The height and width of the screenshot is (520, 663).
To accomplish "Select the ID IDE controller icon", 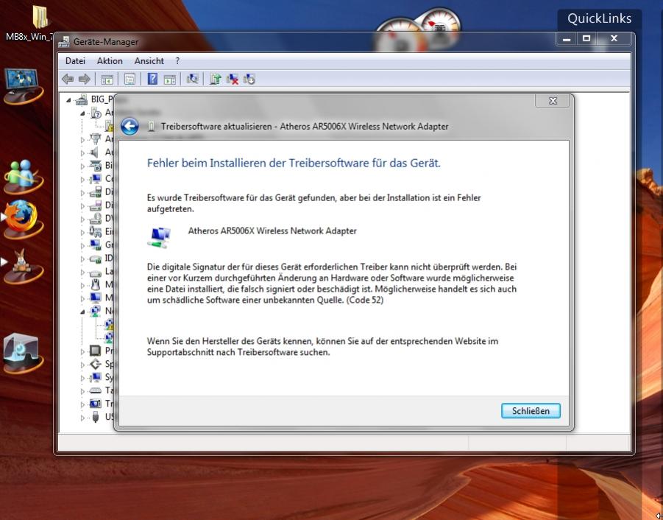I will (x=96, y=258).
